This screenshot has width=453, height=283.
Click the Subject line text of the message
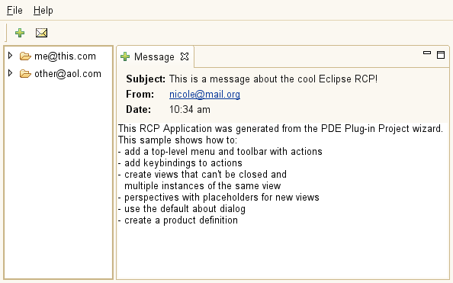273,79
